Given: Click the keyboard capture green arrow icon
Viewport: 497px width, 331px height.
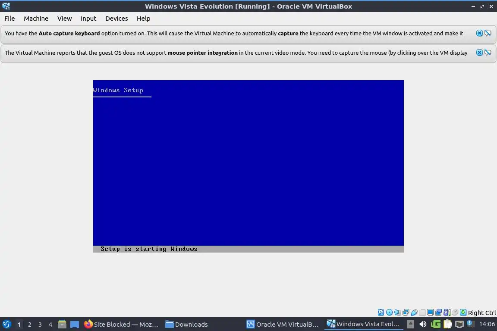Looking at the screenshot, I should click(x=463, y=312).
